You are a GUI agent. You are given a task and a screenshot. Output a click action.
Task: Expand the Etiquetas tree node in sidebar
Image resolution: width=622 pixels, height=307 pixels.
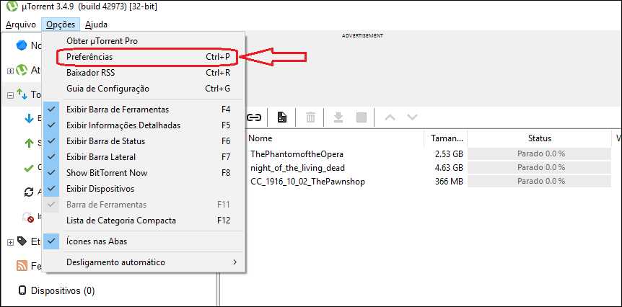pos(10,241)
